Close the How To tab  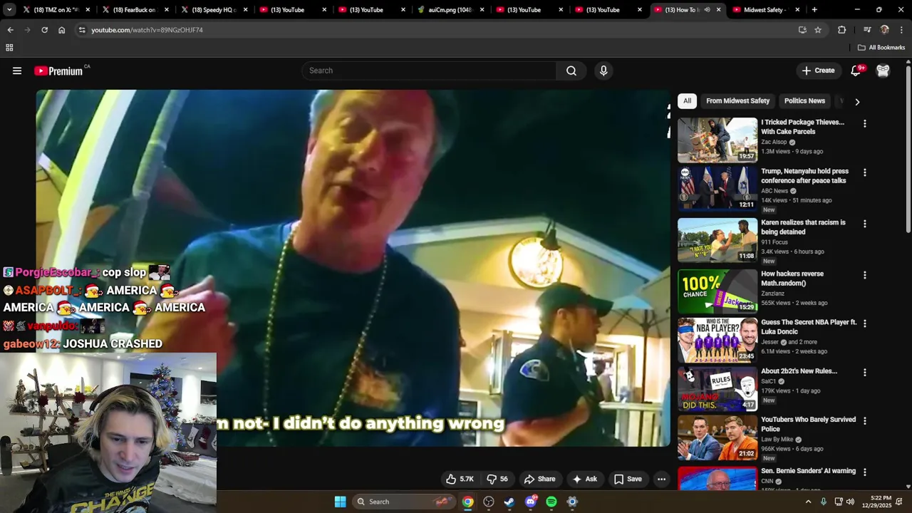[718, 10]
